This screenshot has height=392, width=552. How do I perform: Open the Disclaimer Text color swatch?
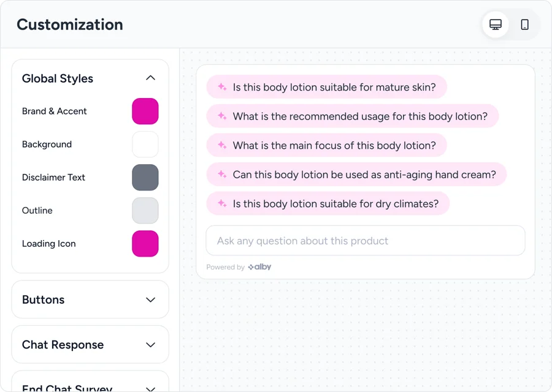pyautogui.click(x=145, y=177)
